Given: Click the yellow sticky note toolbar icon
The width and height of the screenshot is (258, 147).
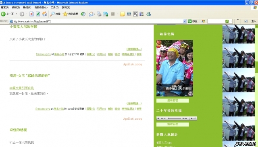Looking at the screenshot, I should (122, 14).
